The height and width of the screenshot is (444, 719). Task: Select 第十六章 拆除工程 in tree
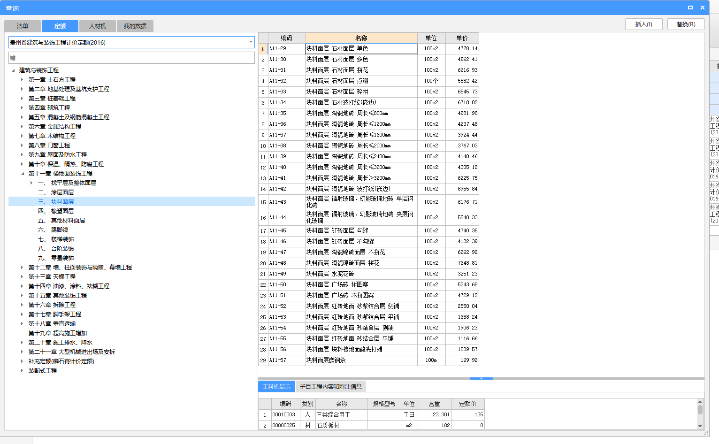click(x=52, y=305)
